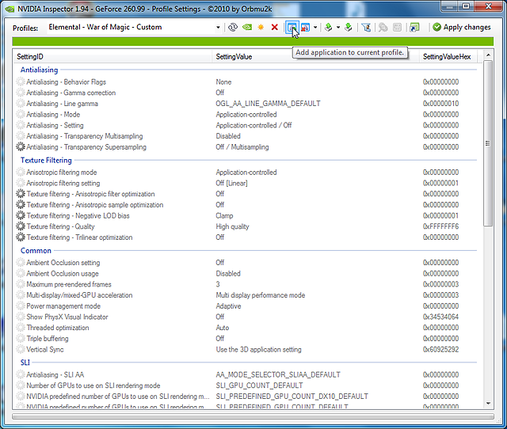The image size is (507, 429).
Task: Click value SLI_GPU_COUNT_DEFAULT
Action: point(259,385)
